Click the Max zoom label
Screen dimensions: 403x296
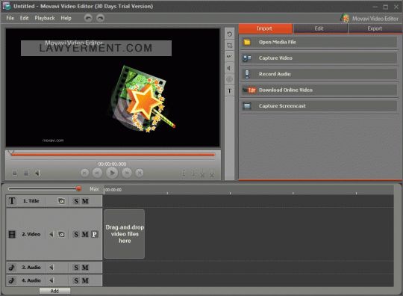94,189
